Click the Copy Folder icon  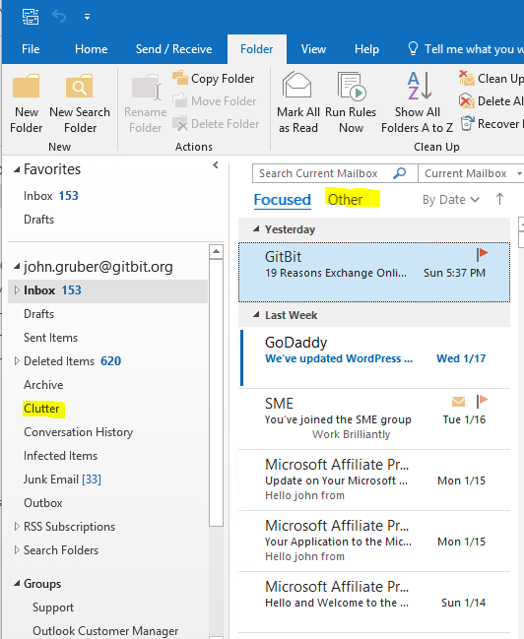180,78
